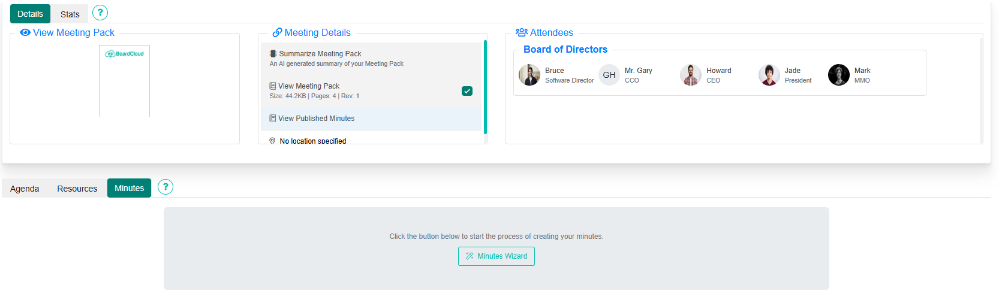The image size is (999, 297).
Task: Toggle the View Meeting Pack checkbox
Action: [x=467, y=91]
